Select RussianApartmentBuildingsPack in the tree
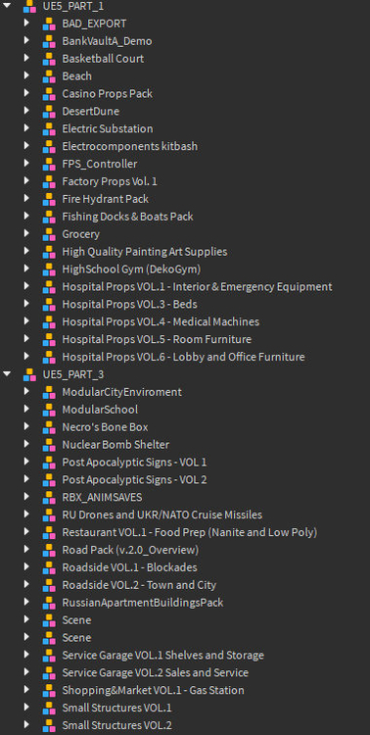The image size is (370, 735). click(142, 603)
